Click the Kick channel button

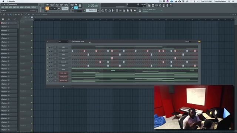[63, 51]
